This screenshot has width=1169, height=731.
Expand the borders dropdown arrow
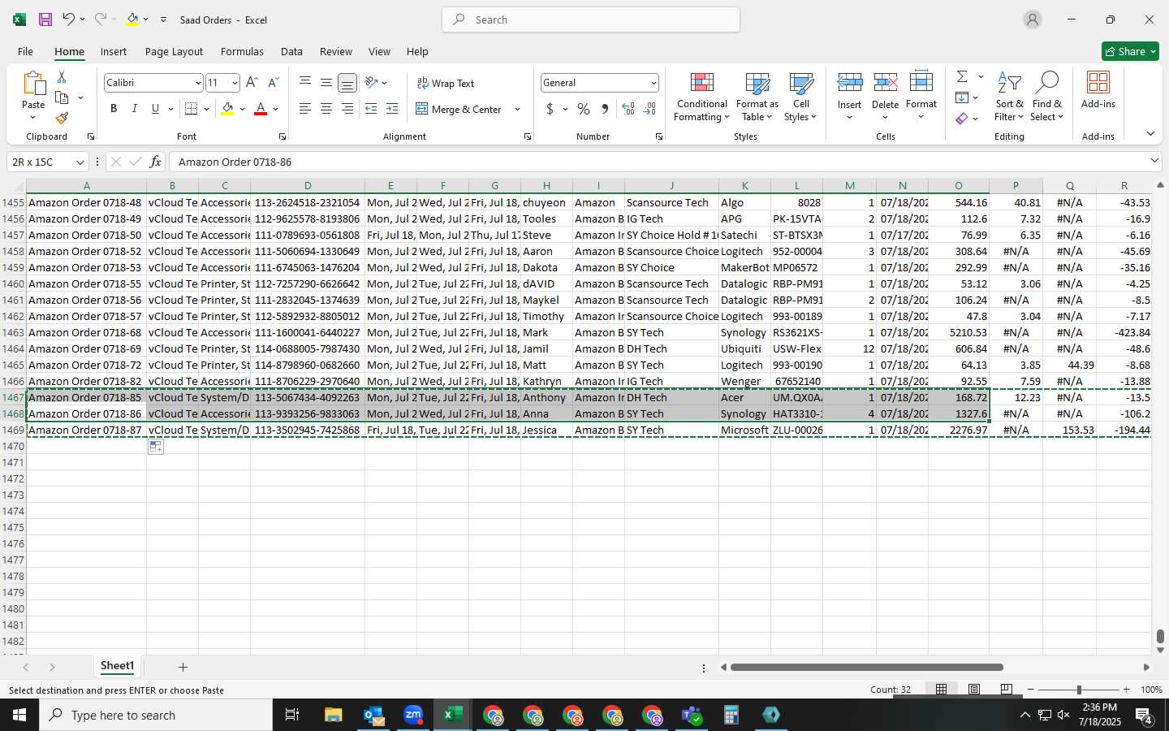[x=206, y=109]
